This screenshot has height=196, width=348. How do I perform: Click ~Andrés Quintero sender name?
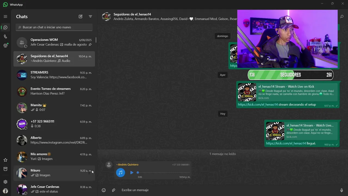(127, 164)
